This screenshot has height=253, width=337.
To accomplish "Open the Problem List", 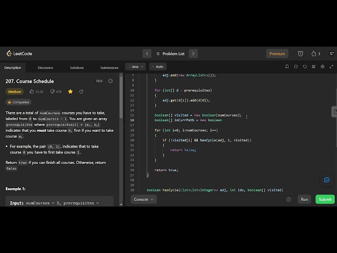I will [x=171, y=54].
